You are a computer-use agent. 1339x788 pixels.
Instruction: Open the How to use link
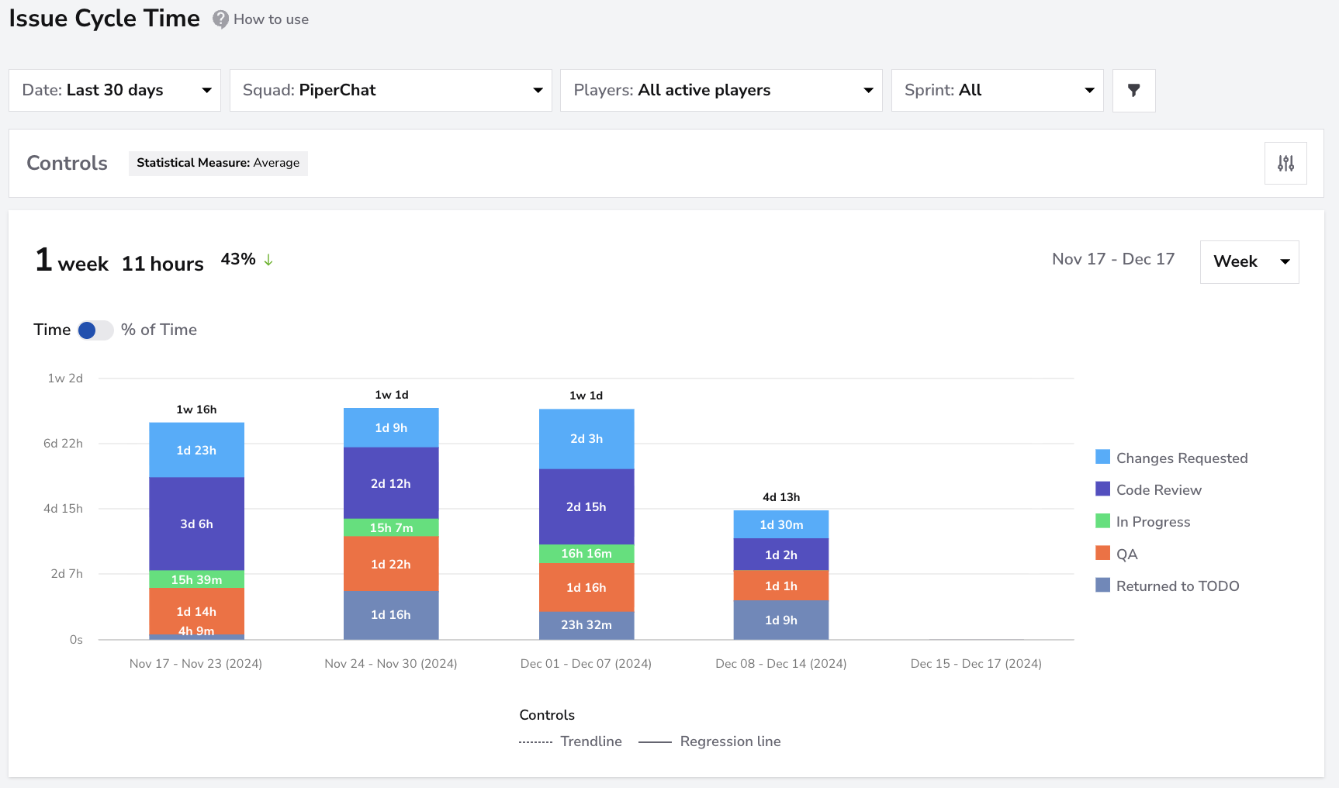[271, 19]
